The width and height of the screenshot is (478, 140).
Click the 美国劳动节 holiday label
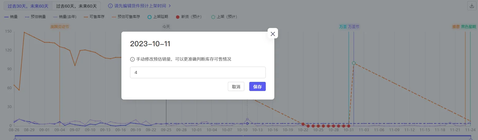[x=60, y=27]
